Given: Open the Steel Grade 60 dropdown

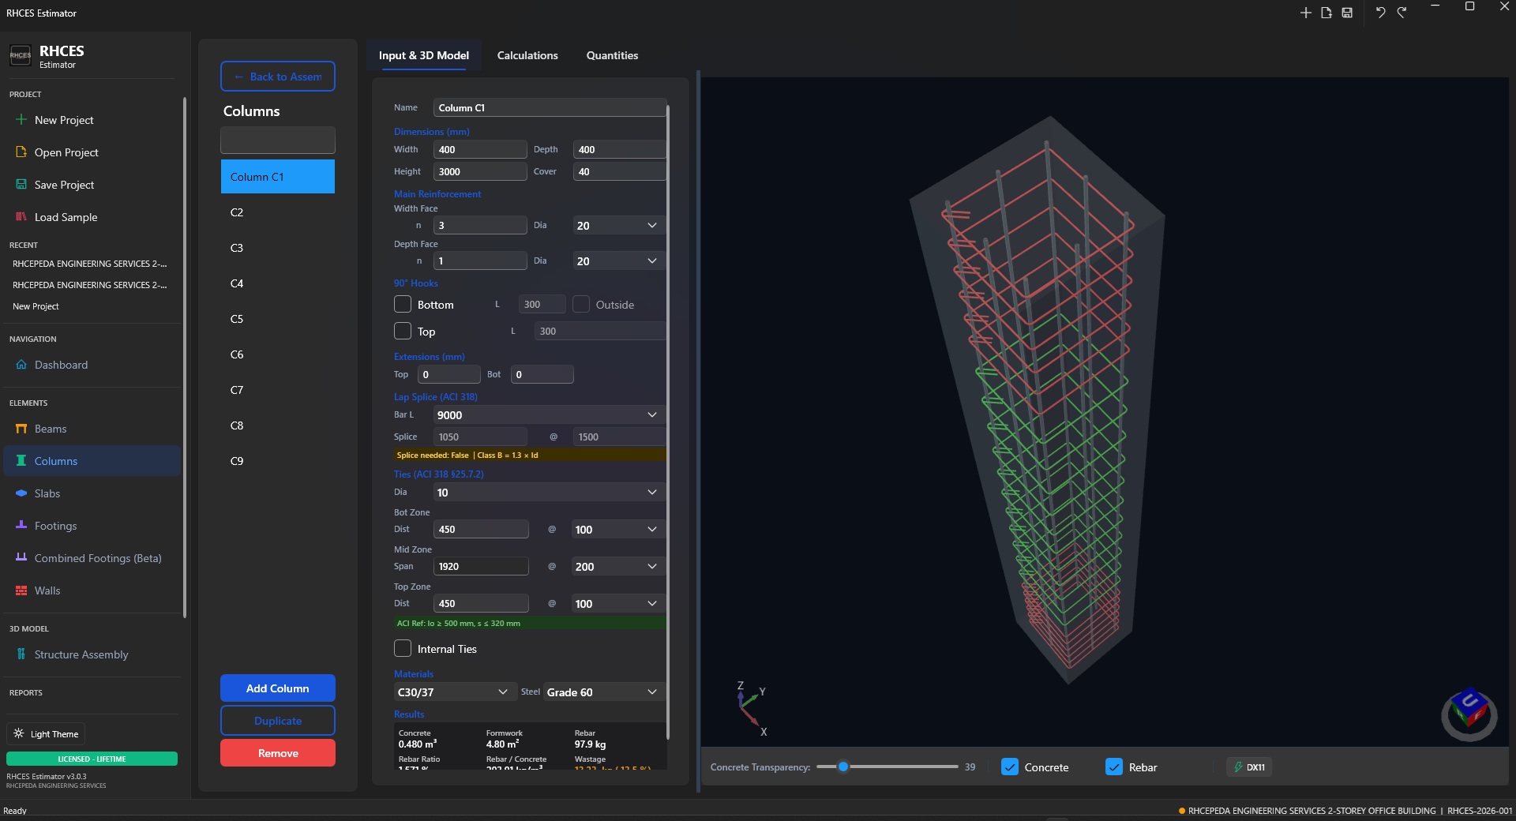Looking at the screenshot, I should point(604,692).
